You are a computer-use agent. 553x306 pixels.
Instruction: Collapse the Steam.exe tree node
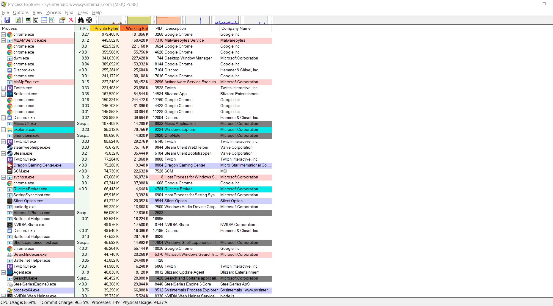tap(4, 153)
